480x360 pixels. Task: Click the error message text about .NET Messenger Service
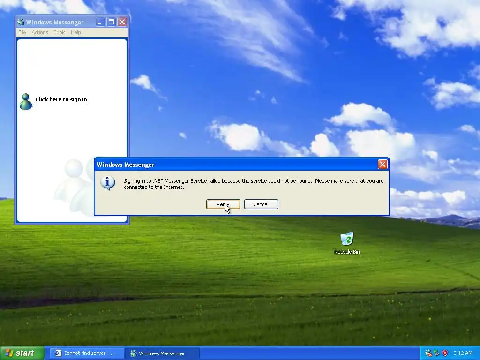pos(254,184)
